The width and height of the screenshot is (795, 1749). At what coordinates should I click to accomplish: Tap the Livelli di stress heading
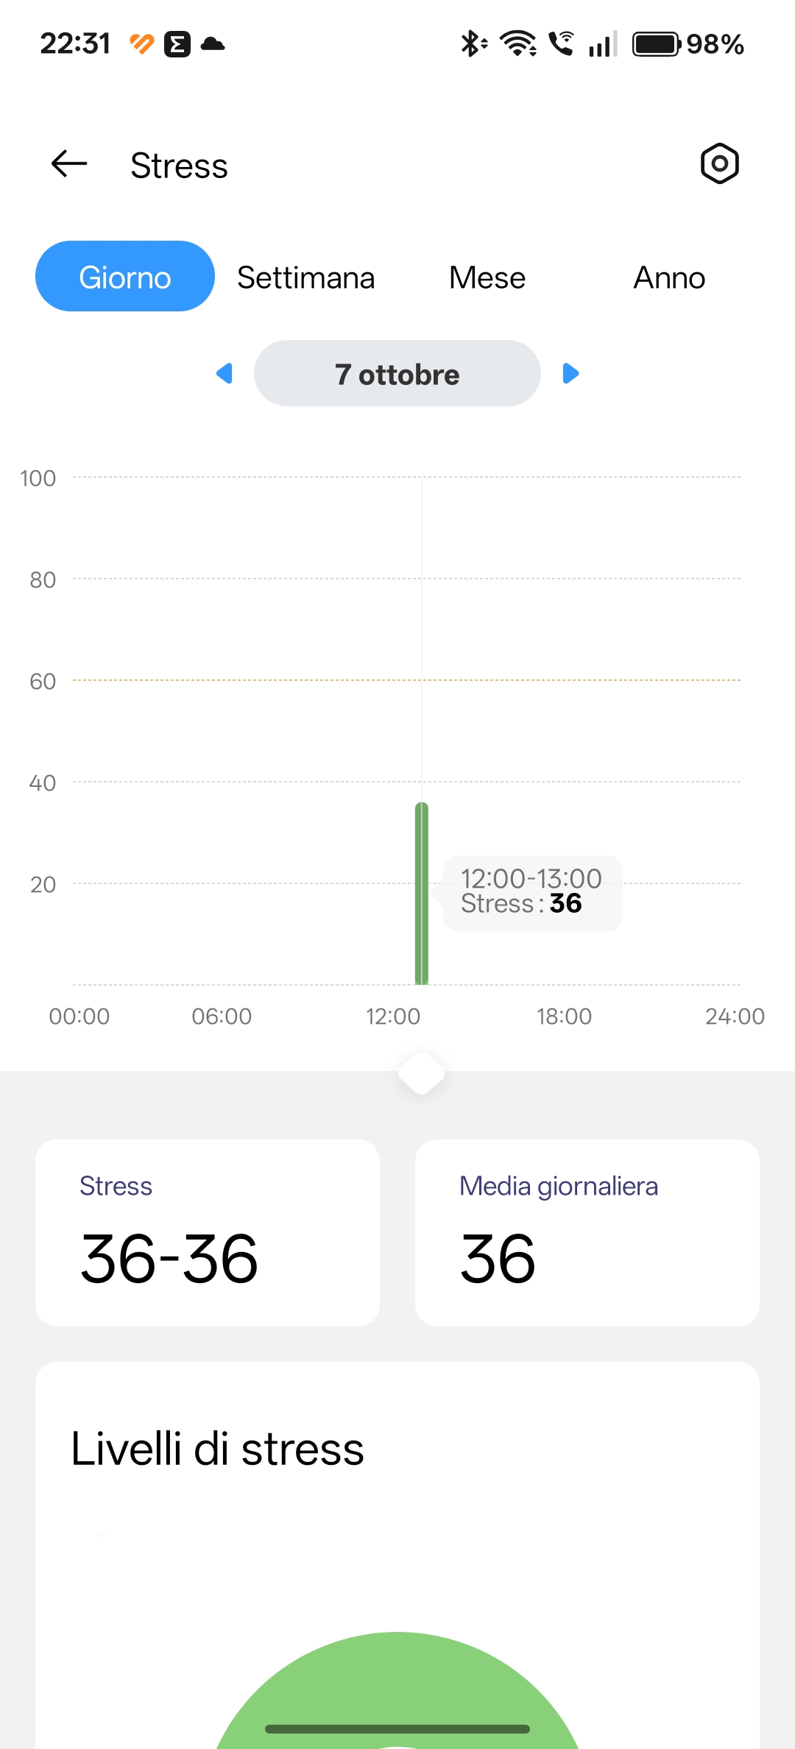click(217, 1449)
